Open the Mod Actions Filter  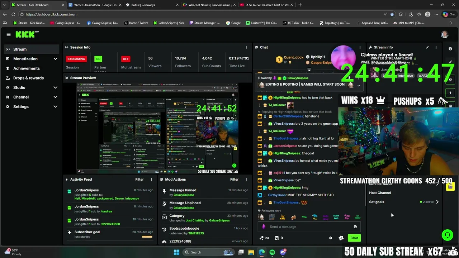click(235, 180)
